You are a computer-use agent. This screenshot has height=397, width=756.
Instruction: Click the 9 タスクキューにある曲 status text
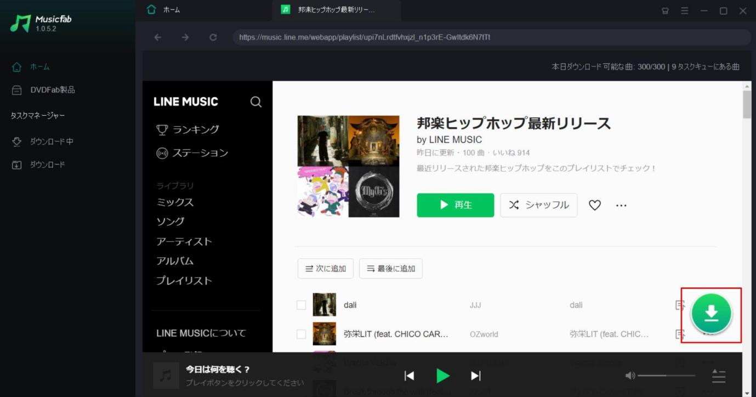point(706,67)
